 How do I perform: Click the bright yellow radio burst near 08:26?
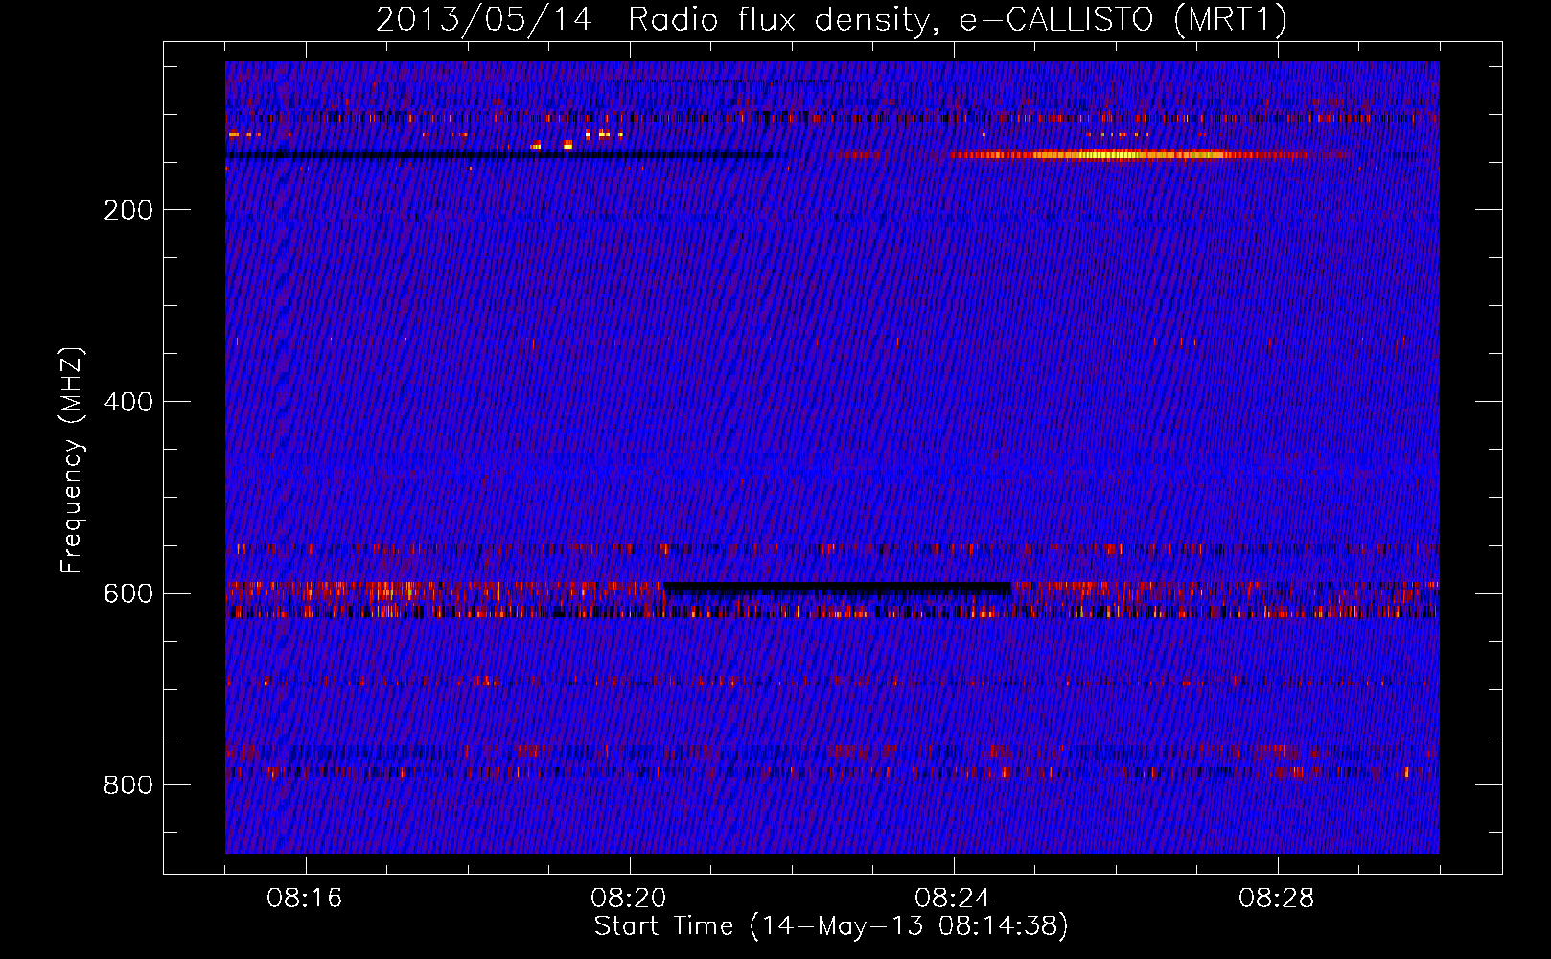pyautogui.click(x=1126, y=154)
